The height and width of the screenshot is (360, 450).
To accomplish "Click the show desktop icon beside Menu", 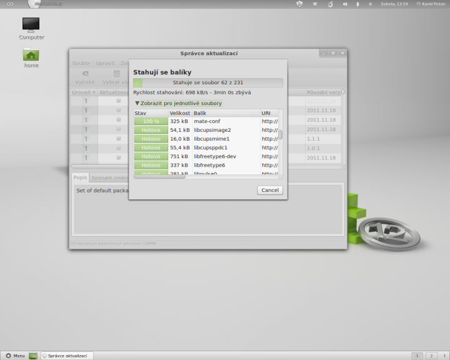I will click(33, 356).
